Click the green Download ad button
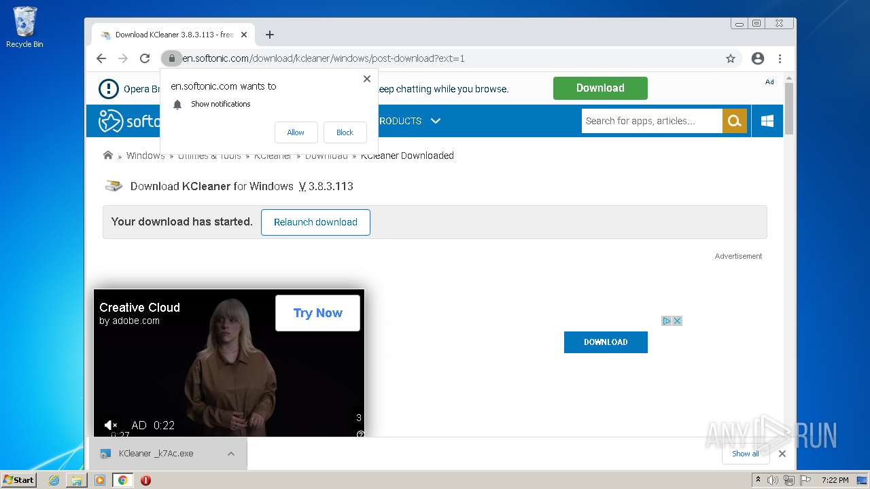Viewport: 870px width, 489px height. click(x=600, y=88)
